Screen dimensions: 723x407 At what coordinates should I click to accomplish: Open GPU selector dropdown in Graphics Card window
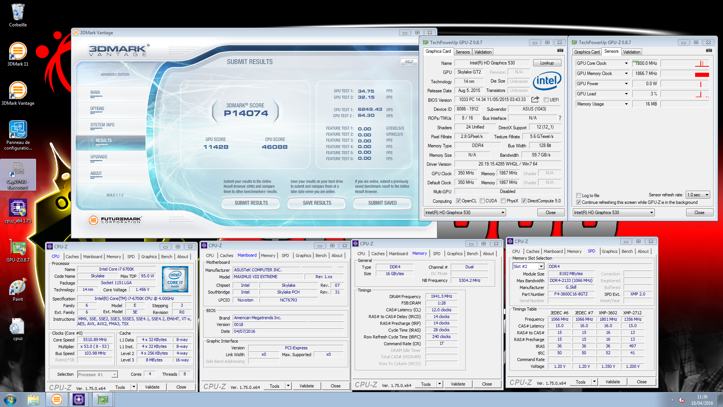465,213
